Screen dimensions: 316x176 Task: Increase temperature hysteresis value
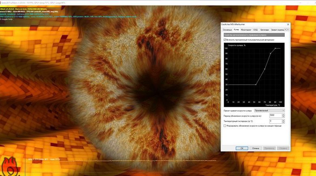(283, 120)
